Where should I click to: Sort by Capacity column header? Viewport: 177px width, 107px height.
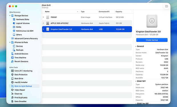click(x=119, y=12)
